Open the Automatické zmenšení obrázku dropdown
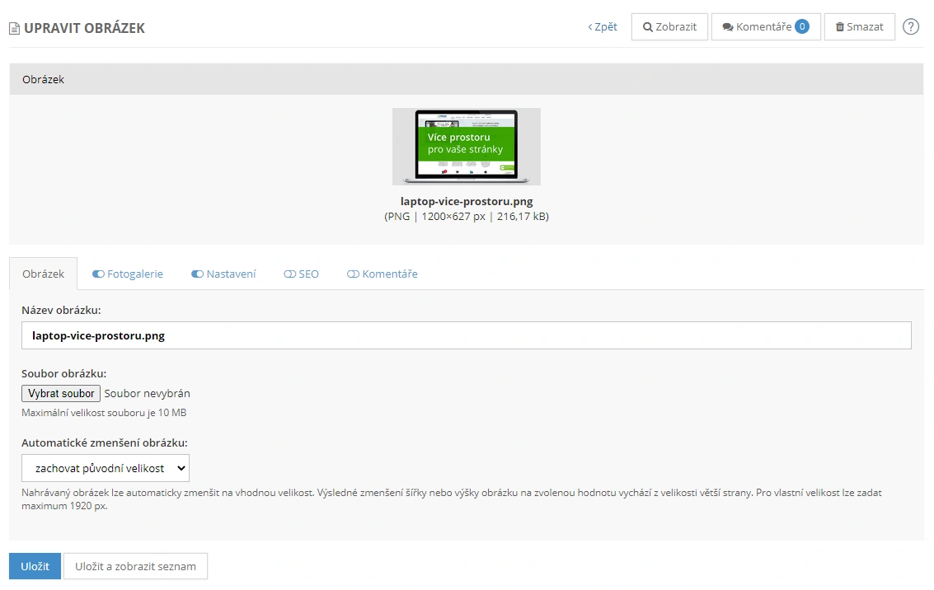The image size is (934, 590). point(106,468)
